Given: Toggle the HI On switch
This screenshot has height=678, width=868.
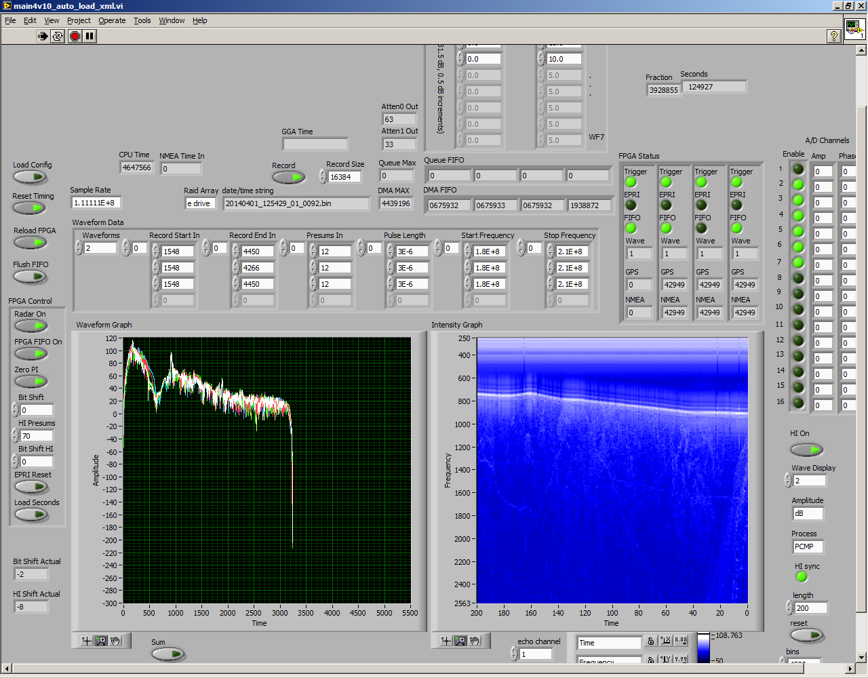Looking at the screenshot, I should click(x=806, y=450).
